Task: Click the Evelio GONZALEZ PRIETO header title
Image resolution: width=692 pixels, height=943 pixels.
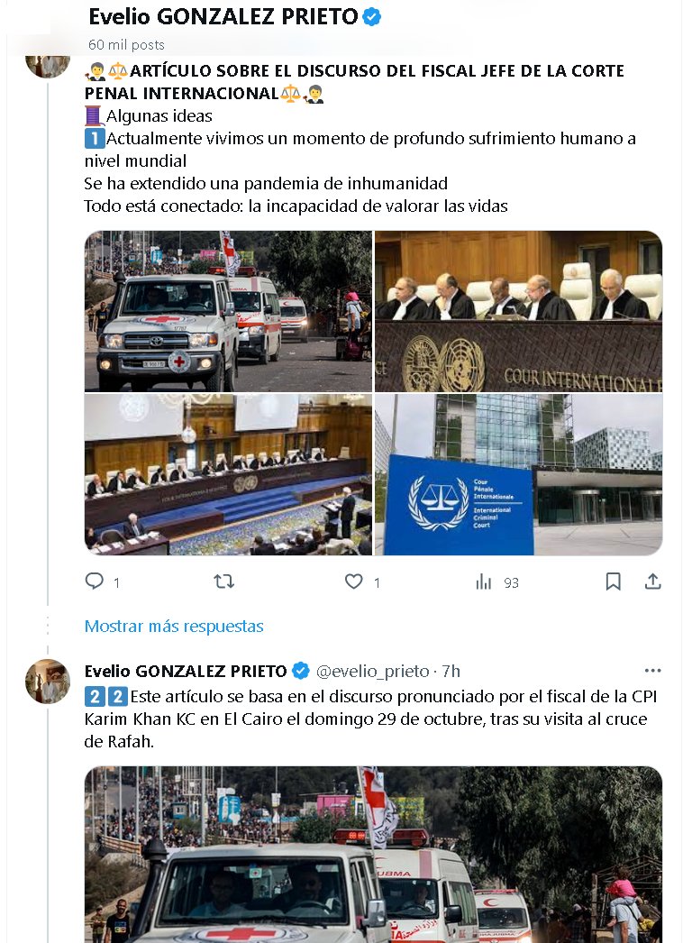Action: (x=223, y=17)
